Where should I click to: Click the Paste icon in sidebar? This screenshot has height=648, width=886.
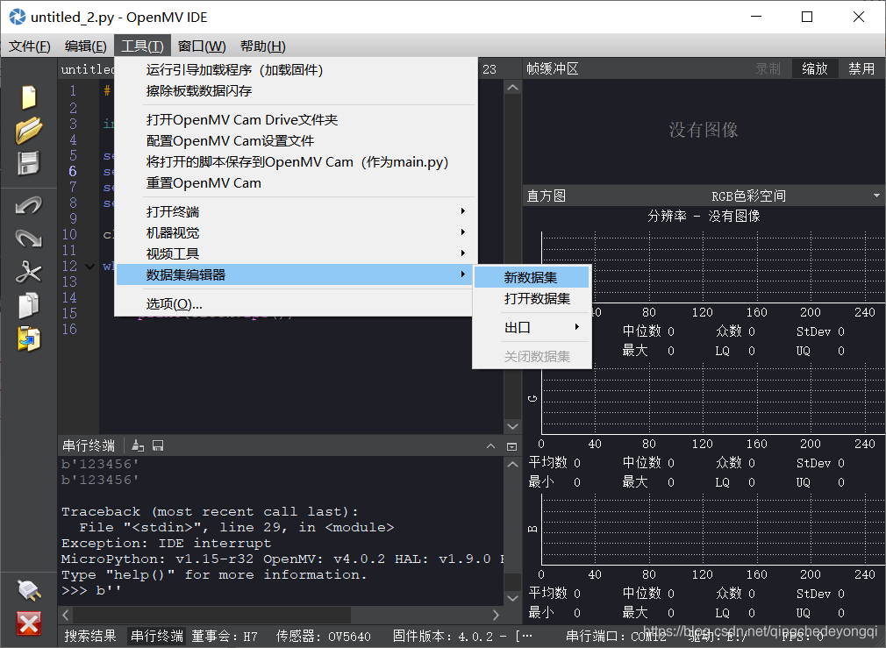(28, 338)
